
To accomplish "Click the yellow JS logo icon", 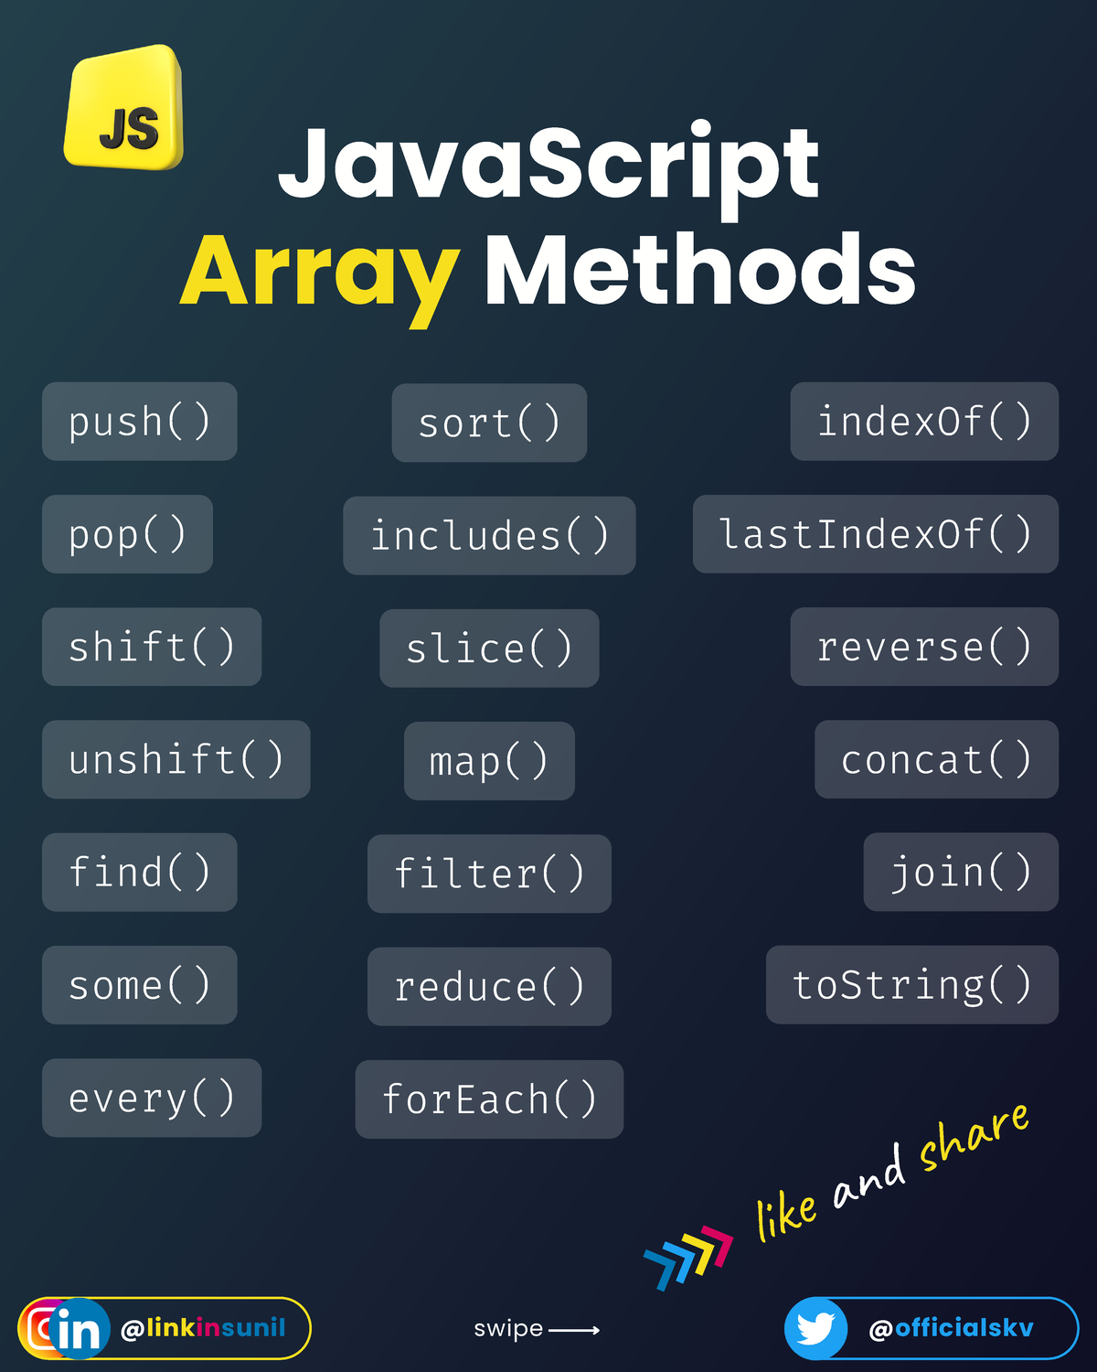I will point(124,108).
